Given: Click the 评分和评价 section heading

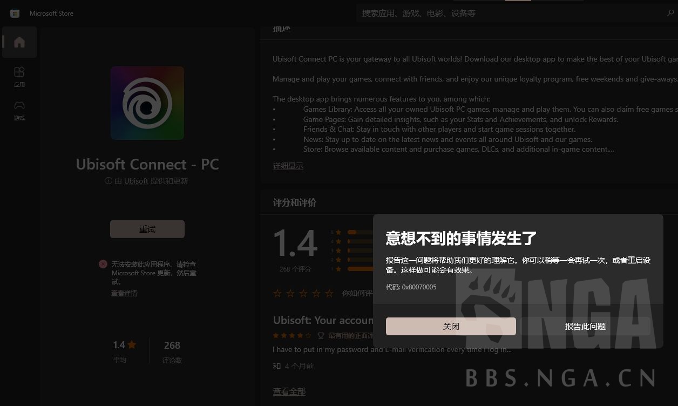Looking at the screenshot, I should coord(295,202).
